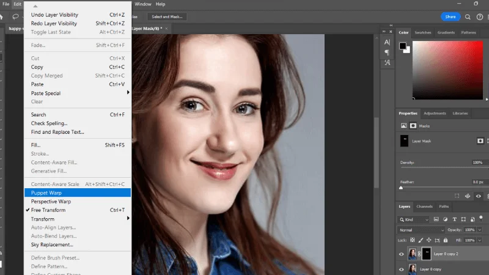Switch to the Adjustments tab

tap(435, 113)
